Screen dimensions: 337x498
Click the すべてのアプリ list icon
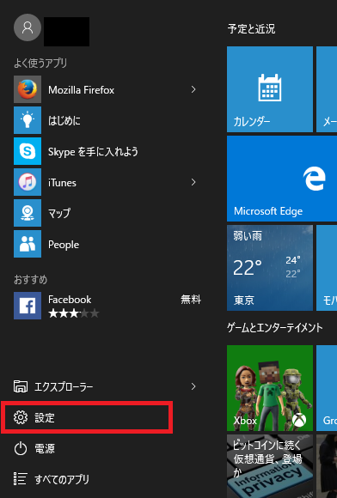click(20, 478)
